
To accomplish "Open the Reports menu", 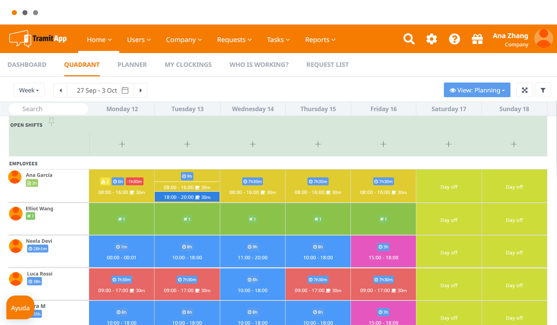I will 320,40.
